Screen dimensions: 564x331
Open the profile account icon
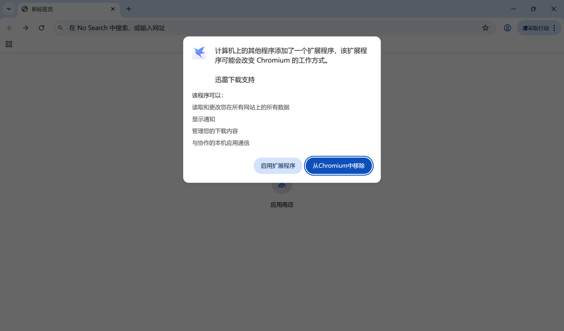coord(507,27)
